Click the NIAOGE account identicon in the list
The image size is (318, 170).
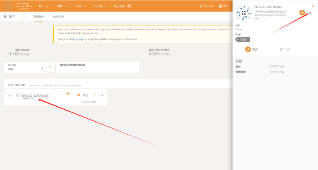18,95
